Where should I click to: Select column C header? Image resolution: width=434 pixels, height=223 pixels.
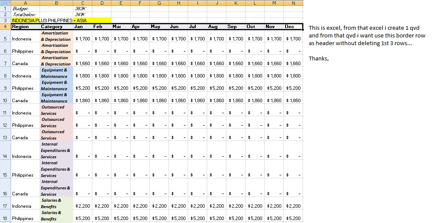[x=83, y=3]
